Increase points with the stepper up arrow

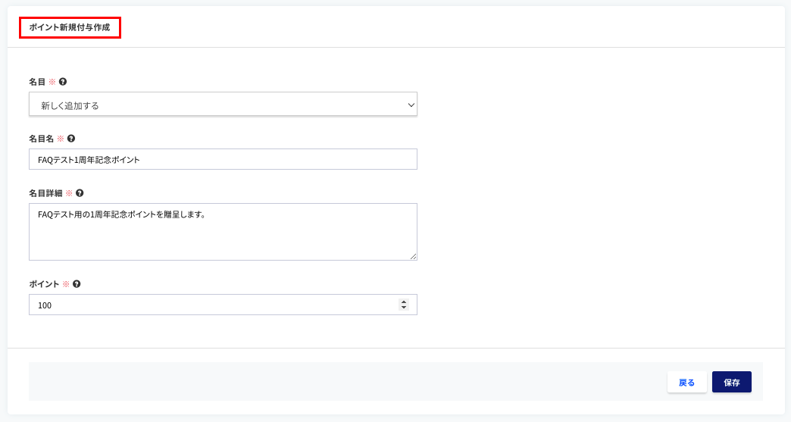pyautogui.click(x=404, y=302)
